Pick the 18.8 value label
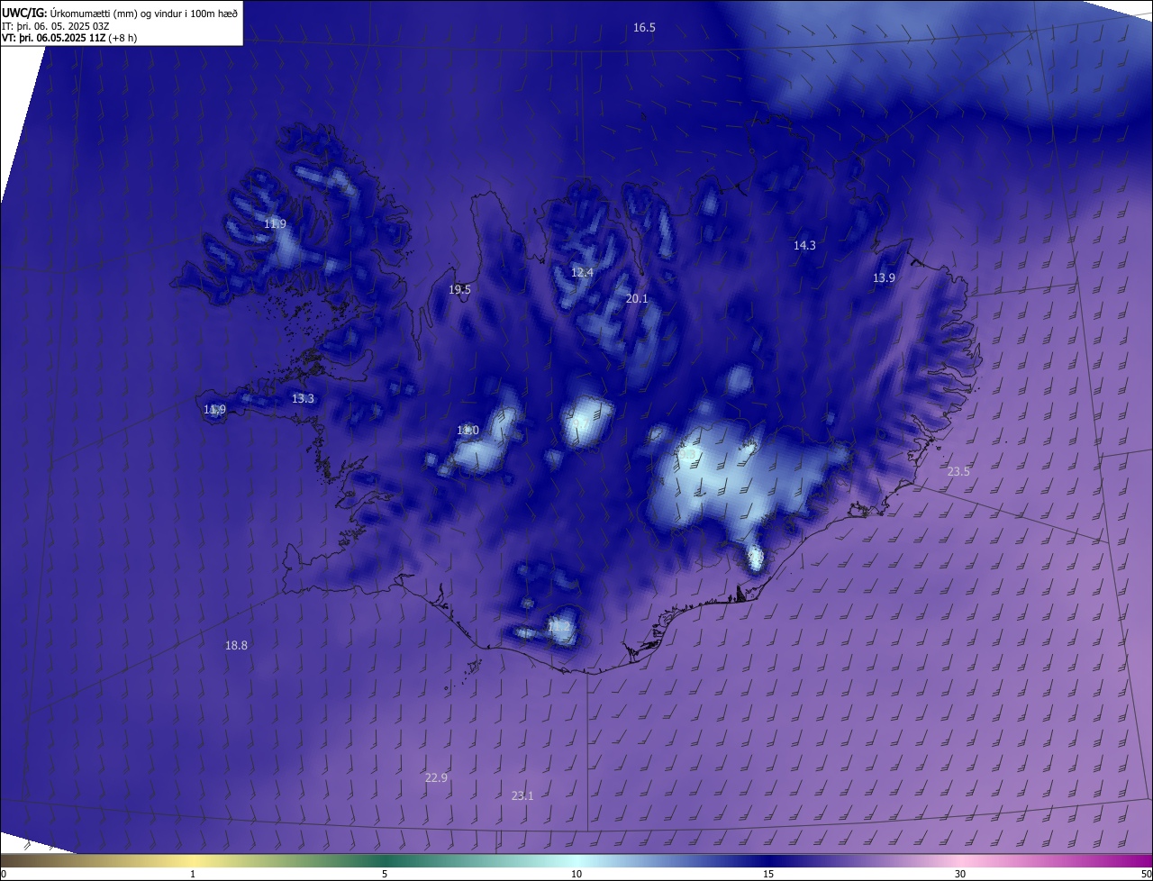The width and height of the screenshot is (1153, 881). (236, 646)
